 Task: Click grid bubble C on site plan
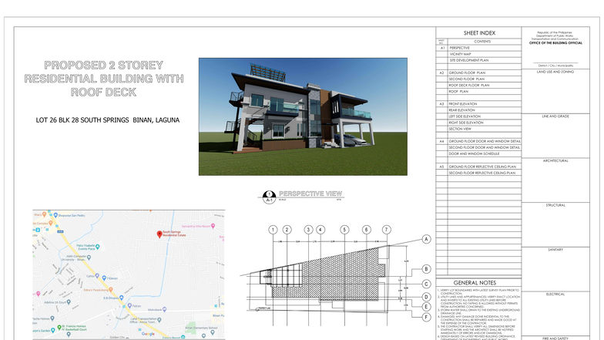(427, 284)
